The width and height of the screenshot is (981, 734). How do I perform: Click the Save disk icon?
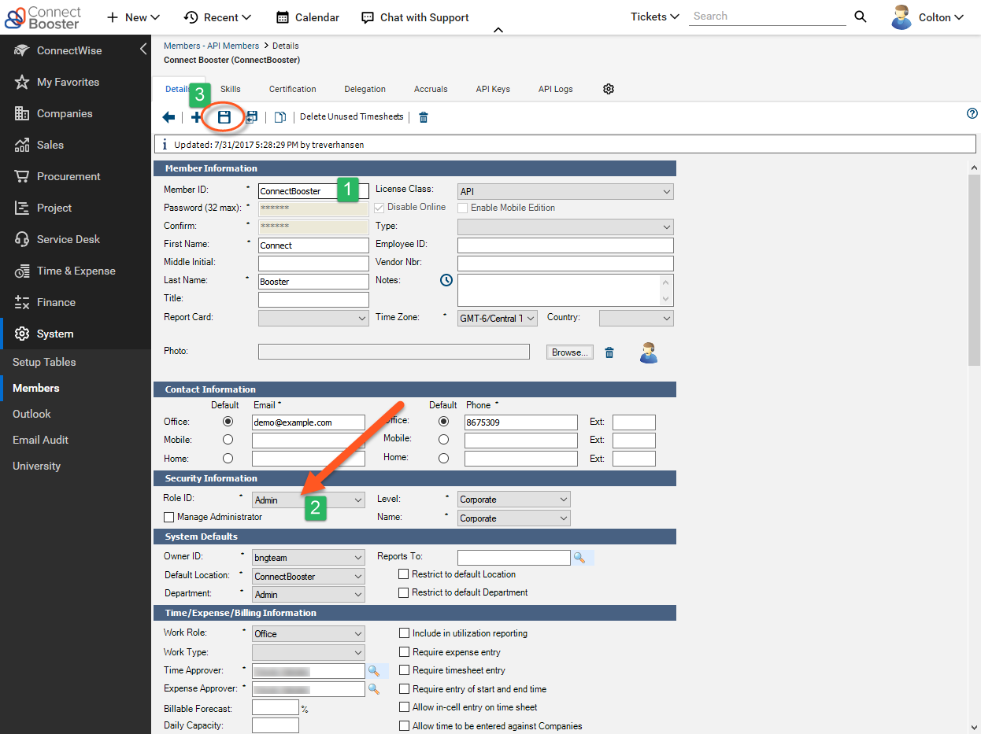224,117
